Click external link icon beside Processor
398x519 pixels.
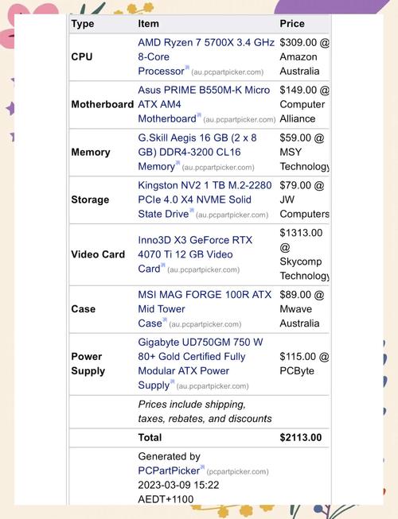coord(187,68)
